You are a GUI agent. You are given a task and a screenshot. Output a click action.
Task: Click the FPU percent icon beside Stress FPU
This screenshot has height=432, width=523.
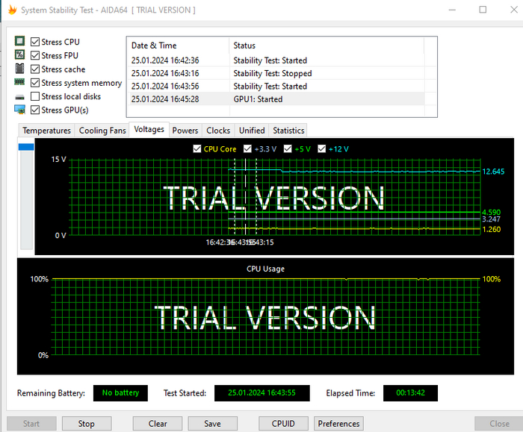pos(20,55)
